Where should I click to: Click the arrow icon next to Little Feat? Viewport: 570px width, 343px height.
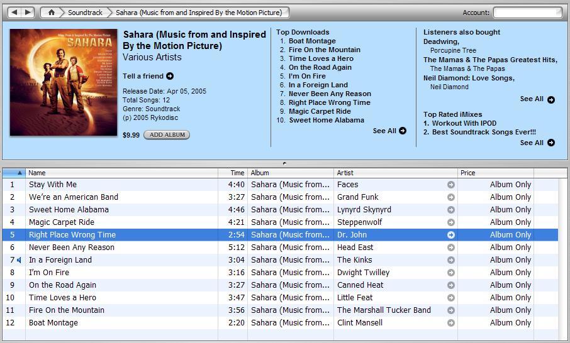(x=450, y=298)
